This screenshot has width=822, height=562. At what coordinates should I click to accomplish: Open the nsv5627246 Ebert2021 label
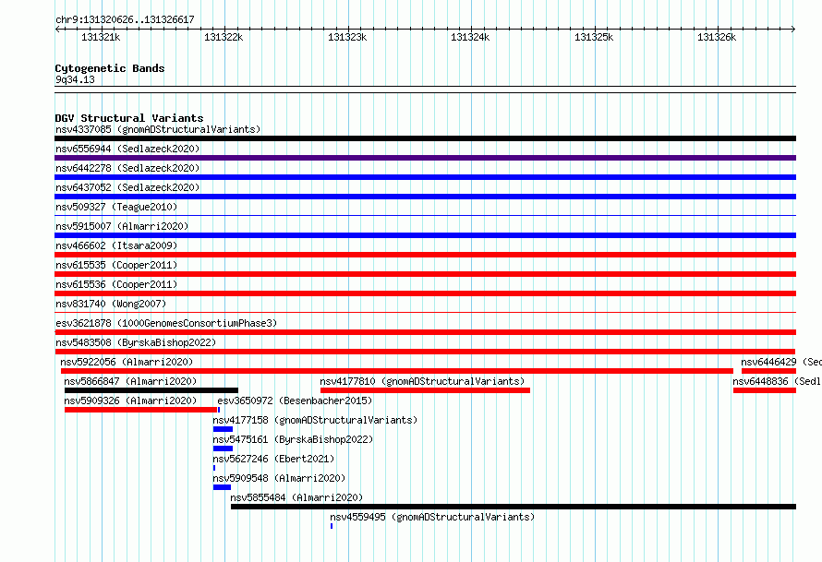273,459
